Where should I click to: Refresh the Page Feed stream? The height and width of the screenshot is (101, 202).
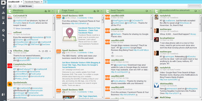(x=98, y=11)
